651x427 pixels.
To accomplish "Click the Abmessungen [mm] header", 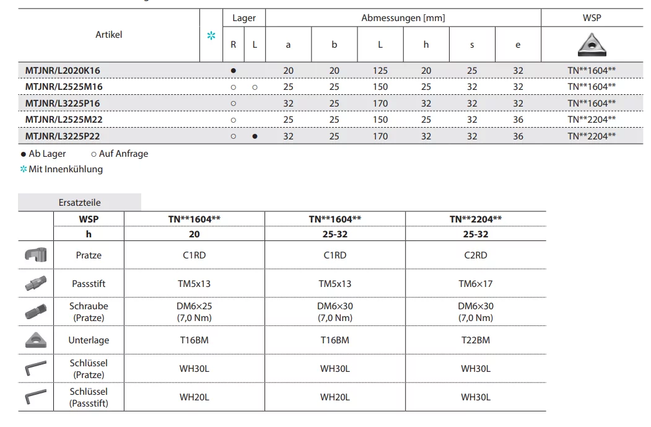I will [403, 18].
